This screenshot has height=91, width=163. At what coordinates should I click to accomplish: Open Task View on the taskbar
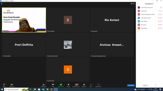tap(31, 89)
